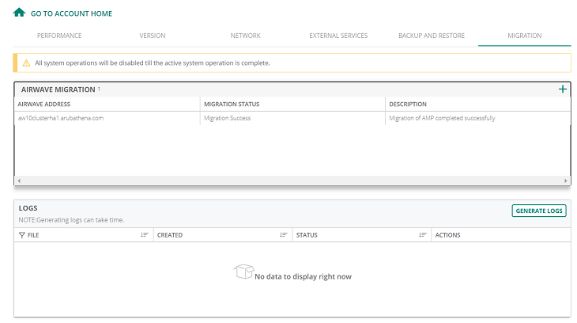
Task: Sort logs by the File column
Action: tap(144, 235)
